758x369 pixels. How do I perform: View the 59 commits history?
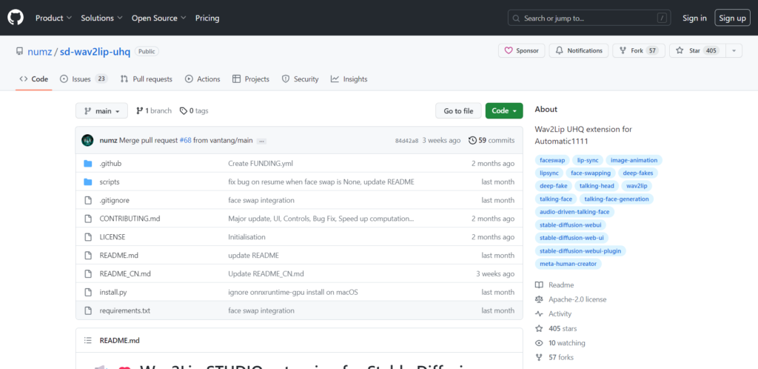[492, 140]
